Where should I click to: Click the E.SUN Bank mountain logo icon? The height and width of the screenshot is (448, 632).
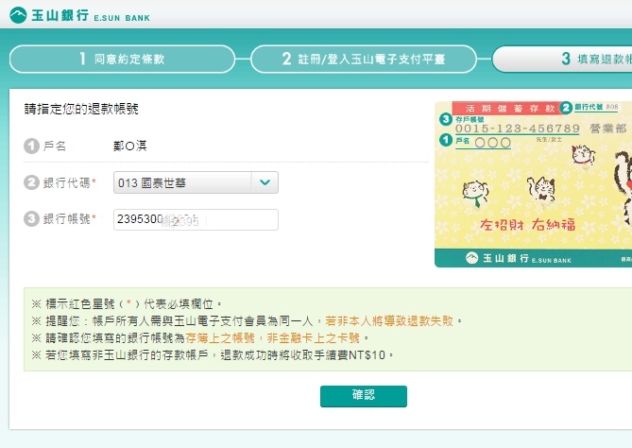tap(18, 15)
